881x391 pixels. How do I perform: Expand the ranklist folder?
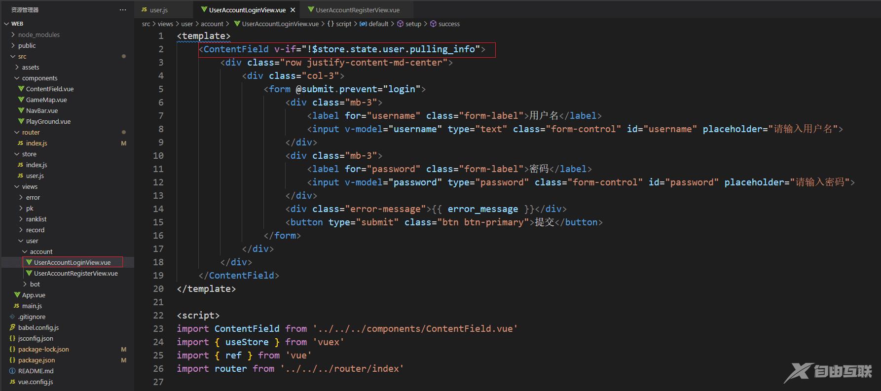point(36,219)
